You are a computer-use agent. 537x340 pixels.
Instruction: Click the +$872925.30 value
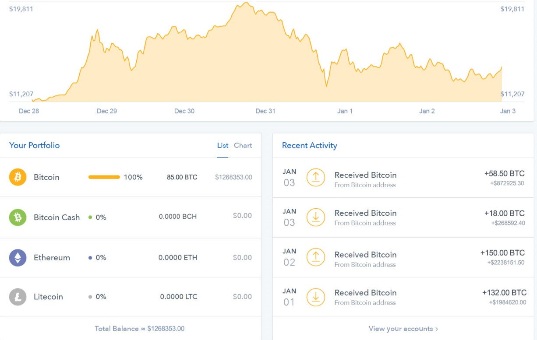tap(507, 183)
